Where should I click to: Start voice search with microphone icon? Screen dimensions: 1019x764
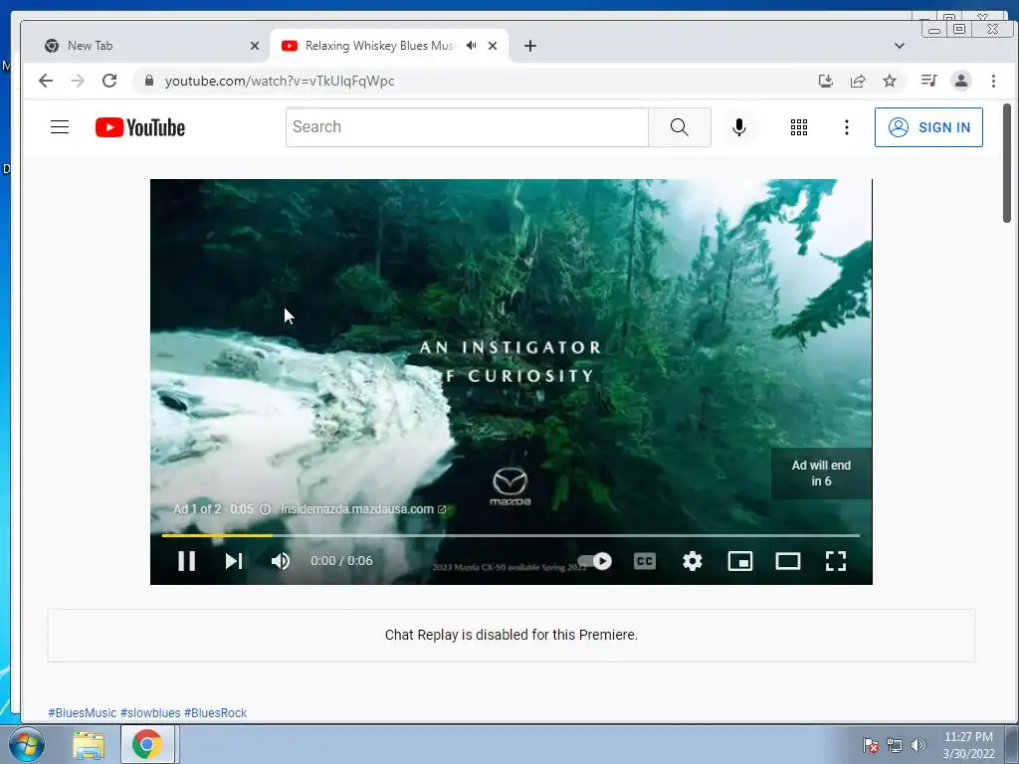tap(739, 127)
